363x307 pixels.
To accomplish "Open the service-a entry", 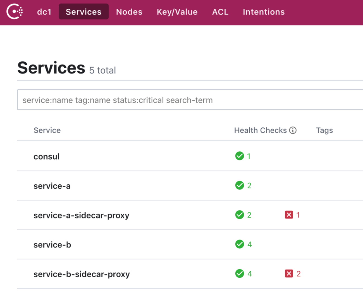I will tap(52, 186).
